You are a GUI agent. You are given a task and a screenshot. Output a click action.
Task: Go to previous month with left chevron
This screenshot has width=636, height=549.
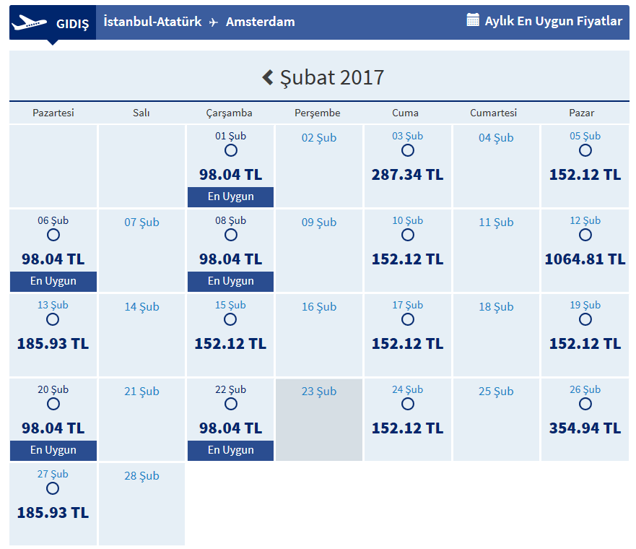(268, 77)
